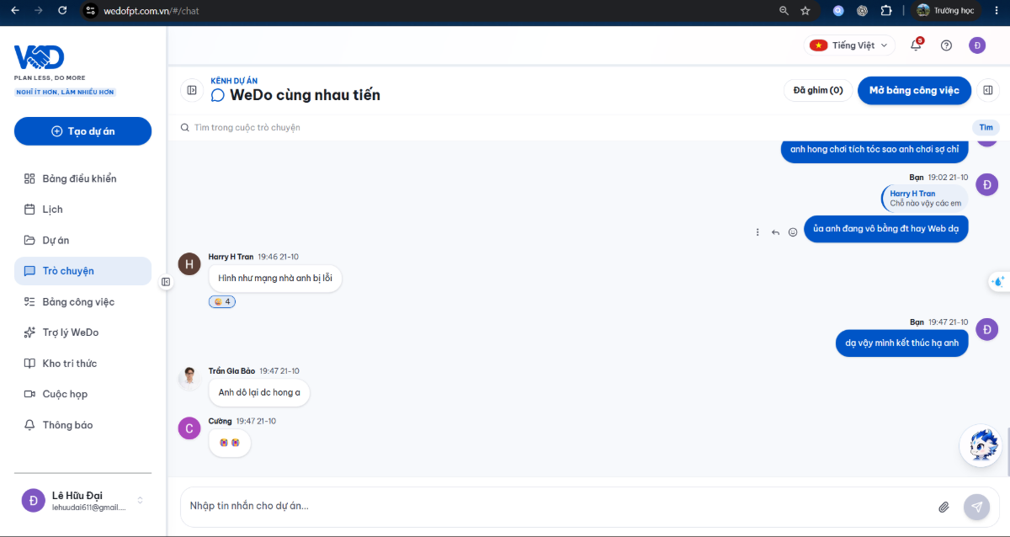Open the Tiếng Việt language dropdown

(x=848, y=45)
